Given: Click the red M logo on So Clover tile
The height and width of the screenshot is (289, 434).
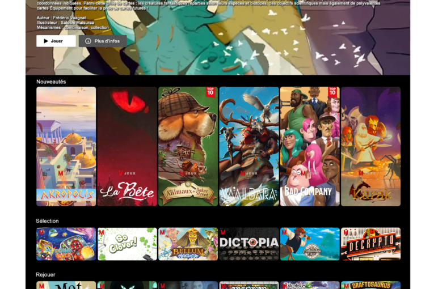Looking at the screenshot, I should click(102, 232).
